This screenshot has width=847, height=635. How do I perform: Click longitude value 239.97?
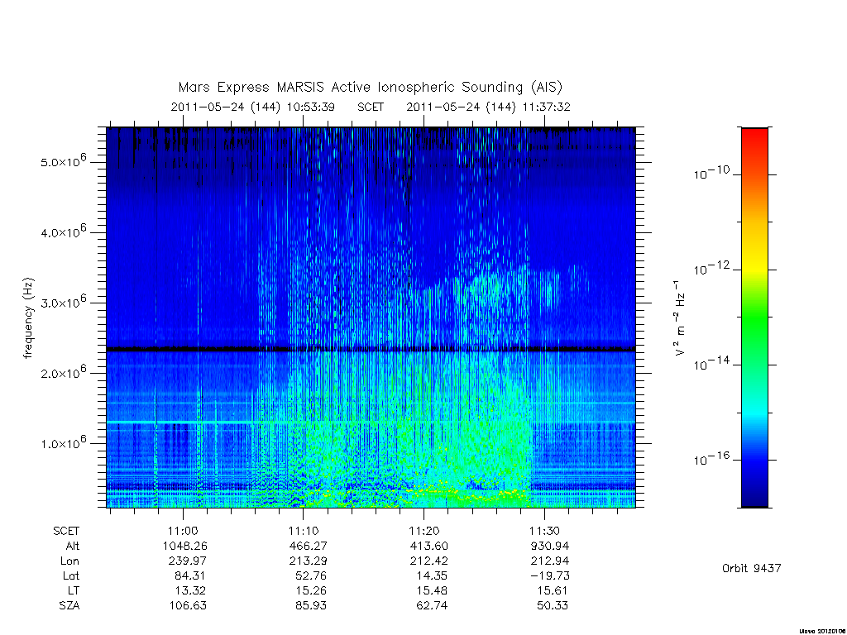click(188, 561)
